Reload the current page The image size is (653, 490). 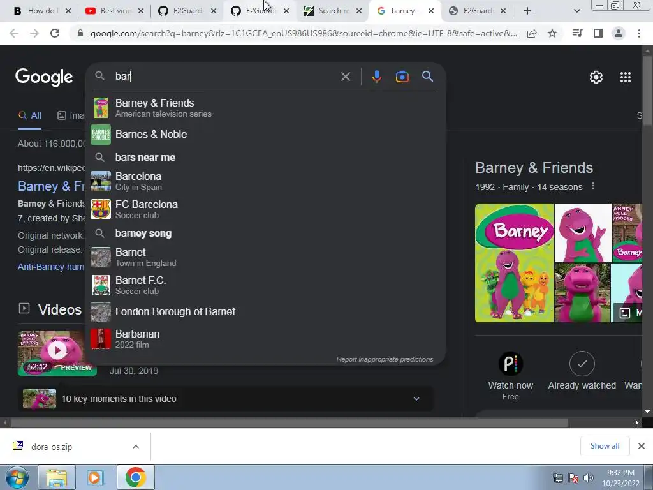(x=55, y=33)
